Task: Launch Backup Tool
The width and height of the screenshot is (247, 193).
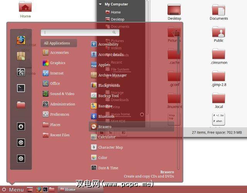Action: click(105, 96)
